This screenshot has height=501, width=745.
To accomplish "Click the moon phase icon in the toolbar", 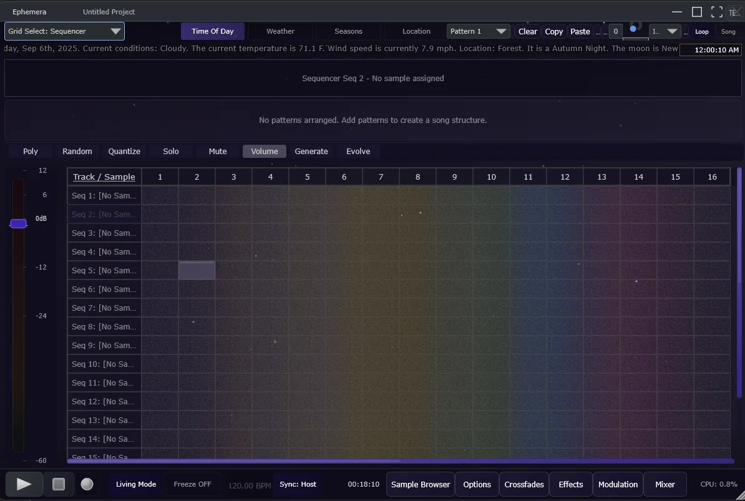I will (634, 27).
